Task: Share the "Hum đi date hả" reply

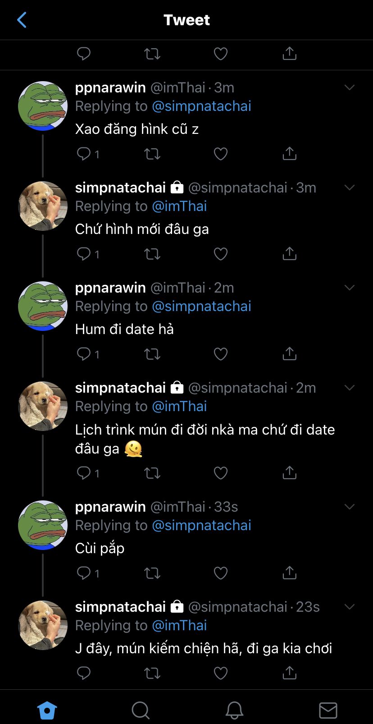Action: tap(289, 354)
